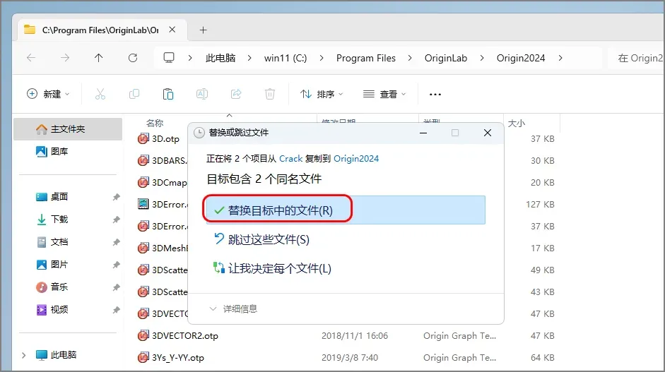Unpin 音乐 via its pin icon
665x372 pixels.
pos(116,287)
